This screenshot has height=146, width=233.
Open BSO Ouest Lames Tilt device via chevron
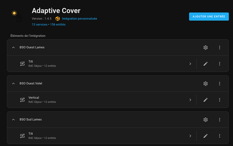190,64
